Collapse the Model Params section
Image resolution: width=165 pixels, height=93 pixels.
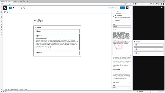pos(122,83)
